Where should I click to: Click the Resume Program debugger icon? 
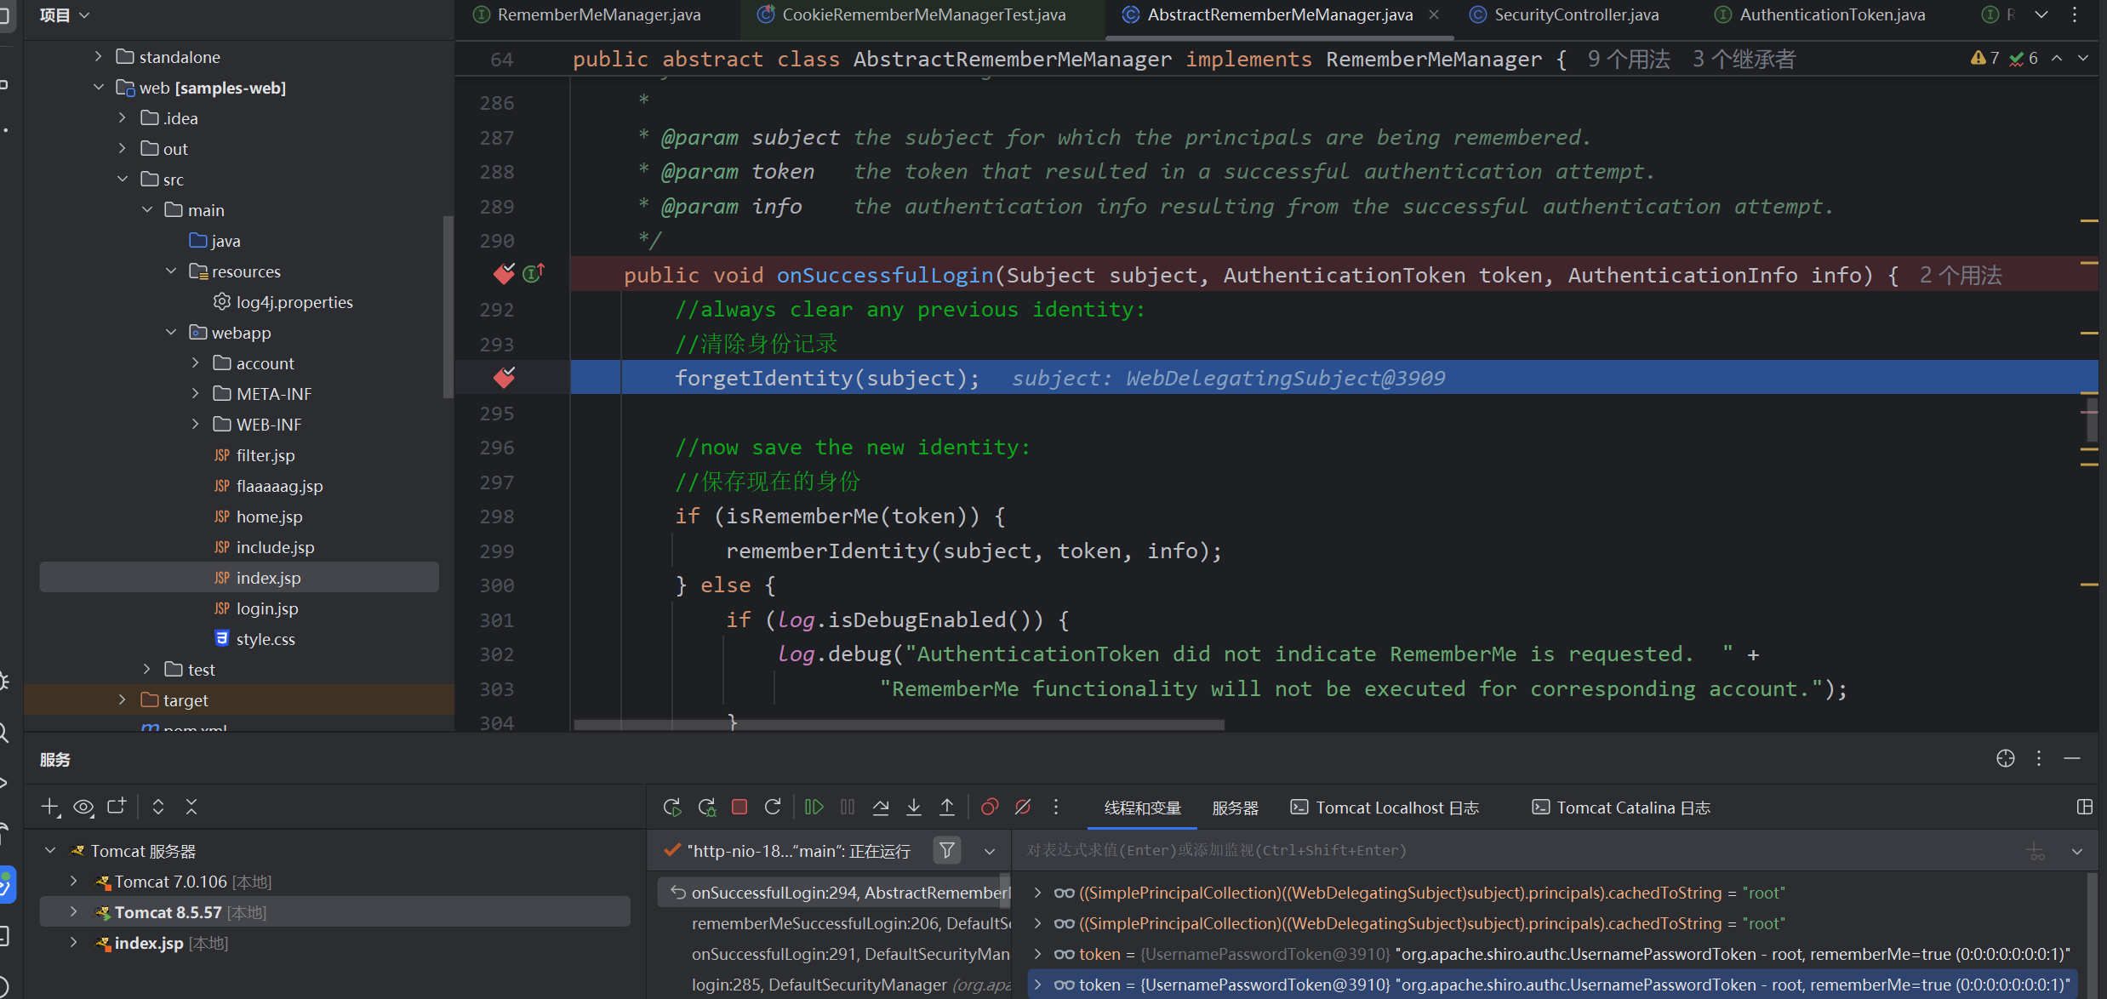pos(814,807)
